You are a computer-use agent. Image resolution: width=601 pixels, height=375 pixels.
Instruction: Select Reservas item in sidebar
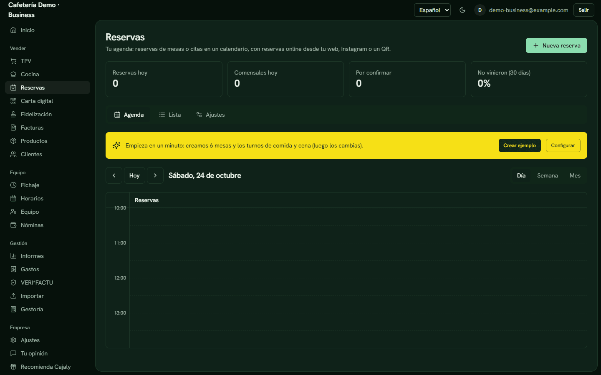click(48, 87)
